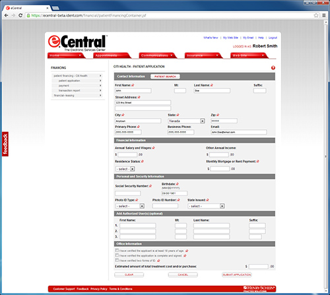Click the My Web Site link

230,38
